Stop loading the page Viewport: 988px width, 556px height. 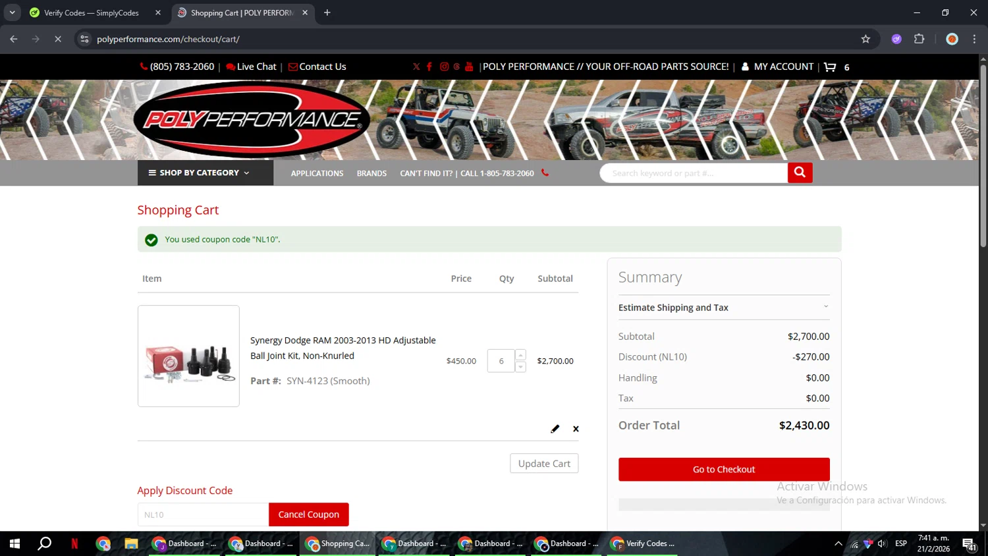pyautogui.click(x=57, y=39)
